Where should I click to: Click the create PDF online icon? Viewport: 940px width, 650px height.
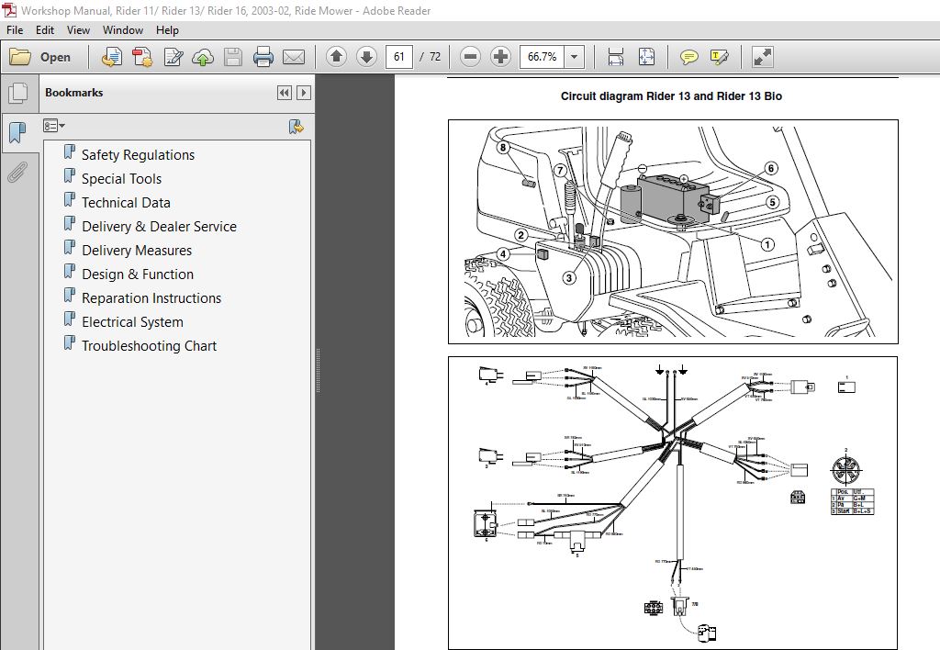click(111, 57)
